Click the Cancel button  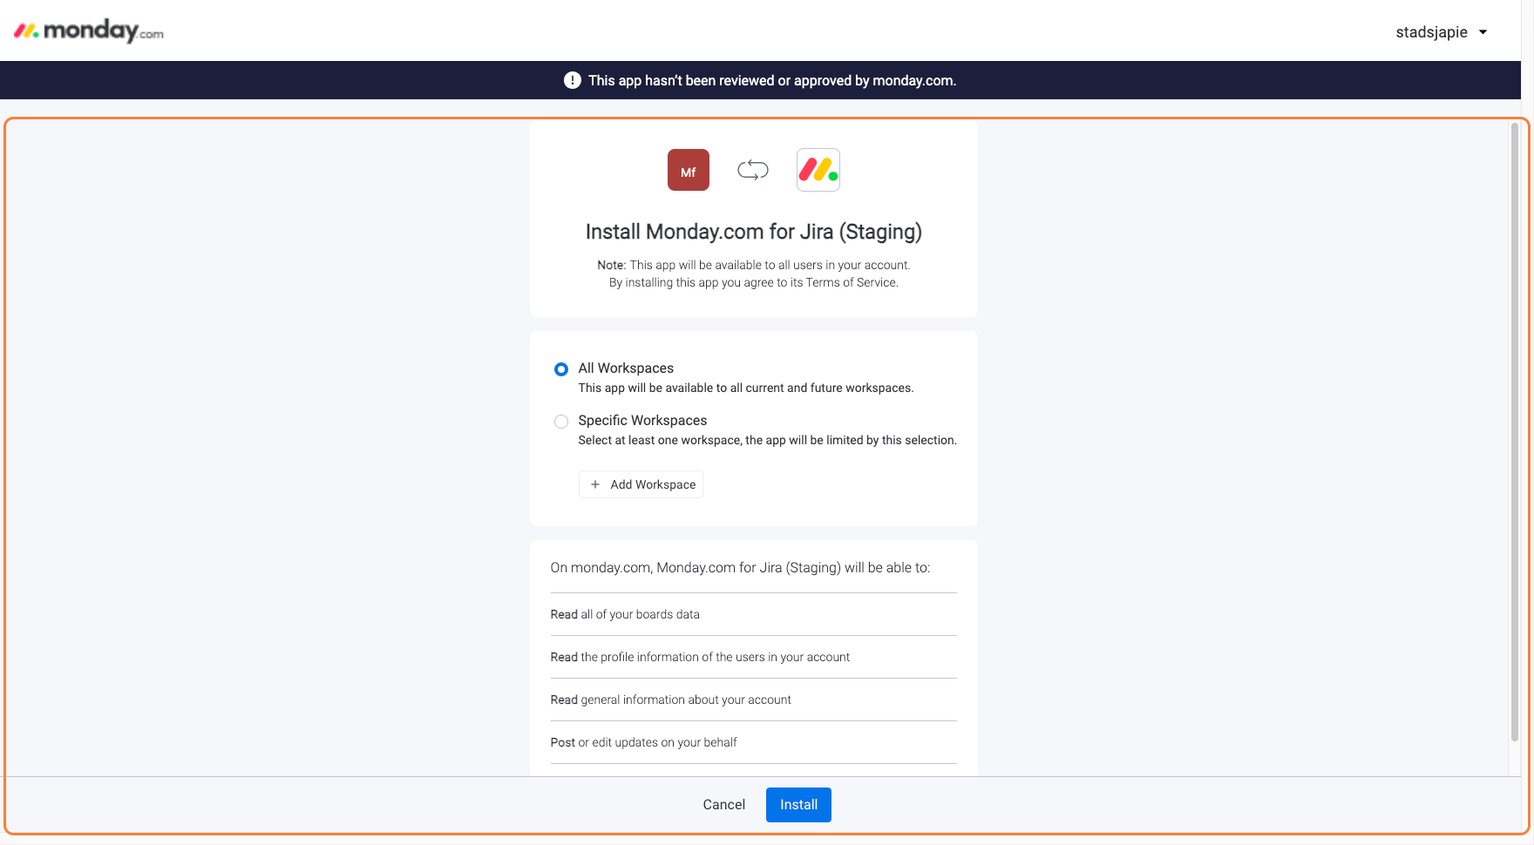tap(724, 805)
